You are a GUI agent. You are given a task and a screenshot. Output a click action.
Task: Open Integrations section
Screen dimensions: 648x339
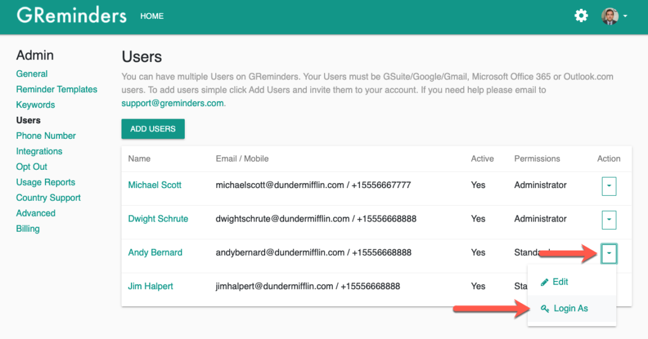39,152
